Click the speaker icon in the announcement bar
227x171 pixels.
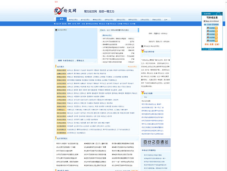[x=101, y=30]
